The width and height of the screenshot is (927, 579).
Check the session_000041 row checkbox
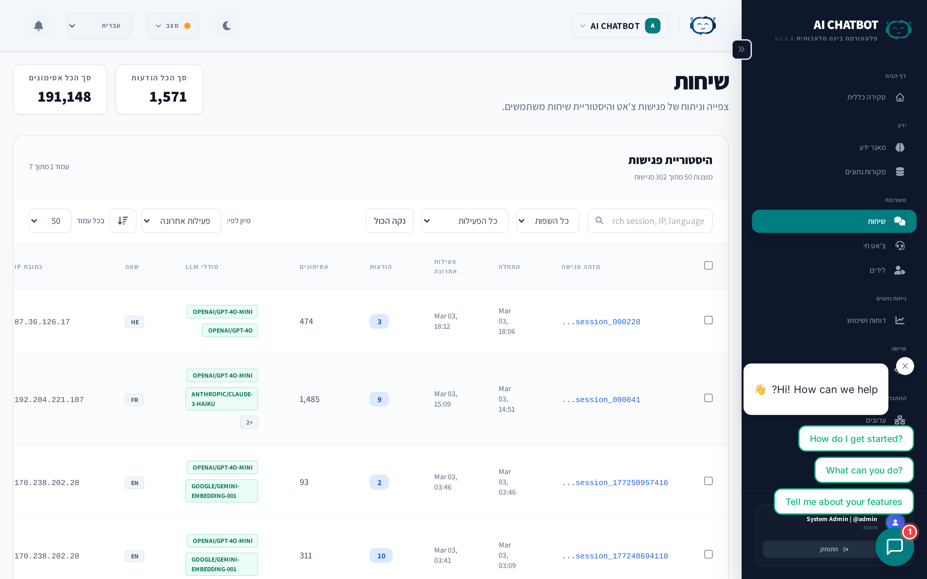[x=708, y=398]
